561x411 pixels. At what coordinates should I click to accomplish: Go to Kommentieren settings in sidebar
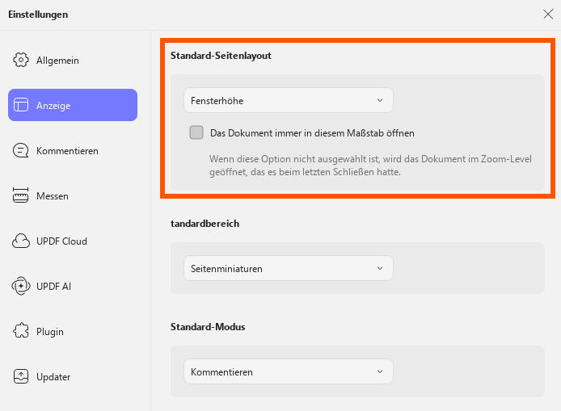point(73,150)
